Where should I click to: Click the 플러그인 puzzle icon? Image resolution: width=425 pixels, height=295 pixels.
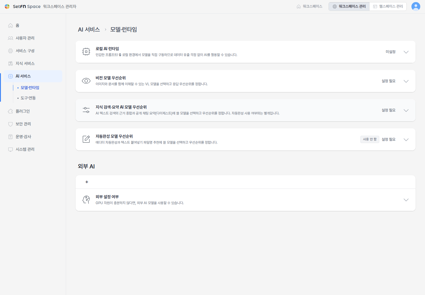coord(10,111)
